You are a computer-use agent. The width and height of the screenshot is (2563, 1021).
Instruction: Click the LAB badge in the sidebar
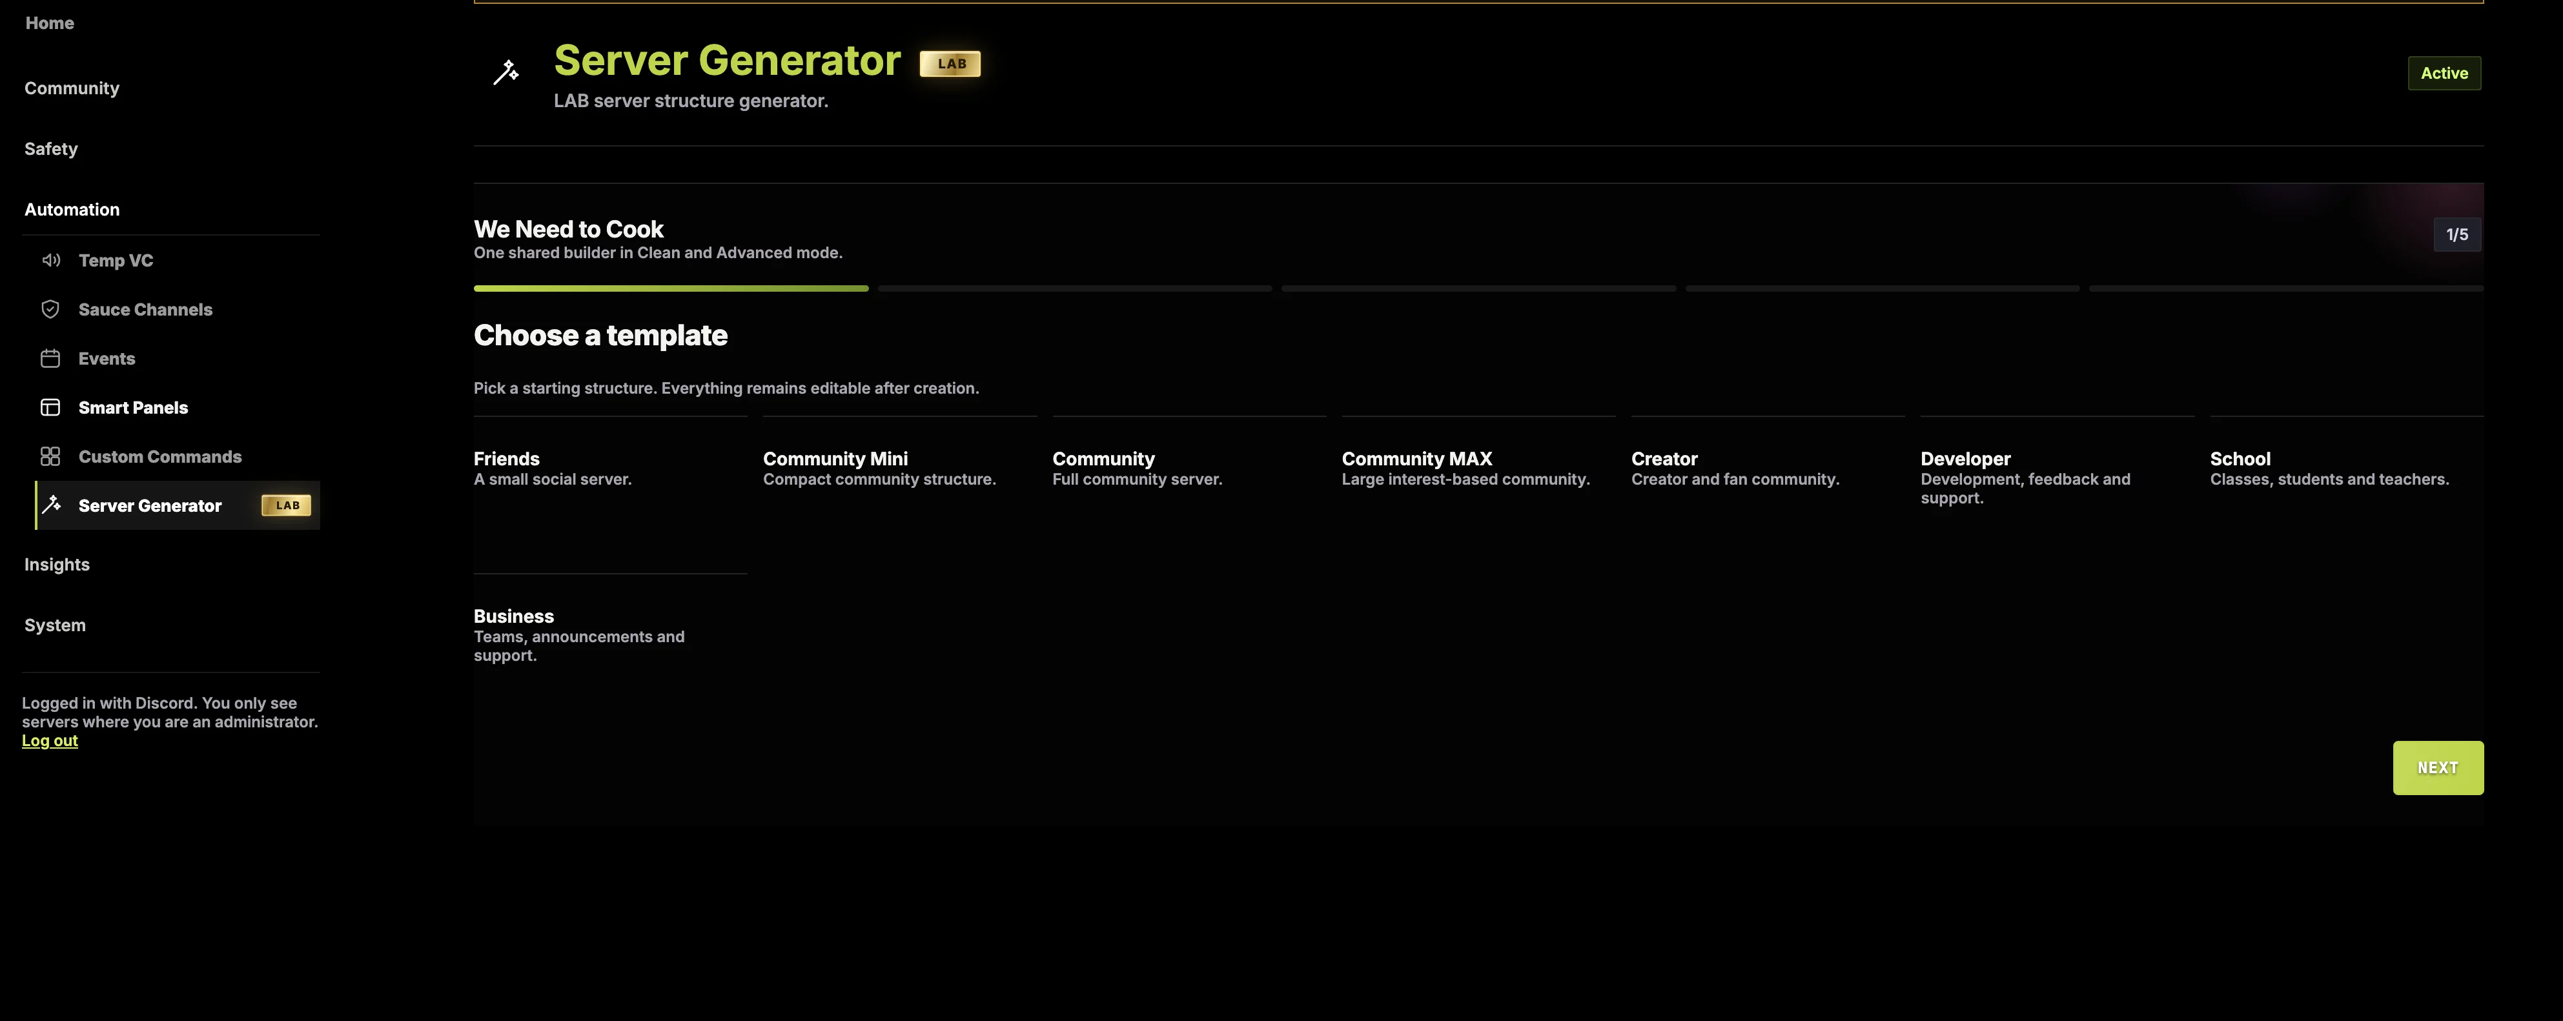click(x=287, y=505)
